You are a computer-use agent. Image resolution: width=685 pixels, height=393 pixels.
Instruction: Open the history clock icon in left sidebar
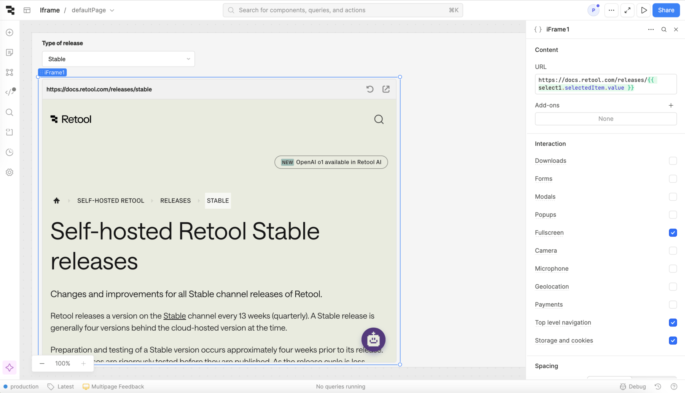tap(10, 152)
